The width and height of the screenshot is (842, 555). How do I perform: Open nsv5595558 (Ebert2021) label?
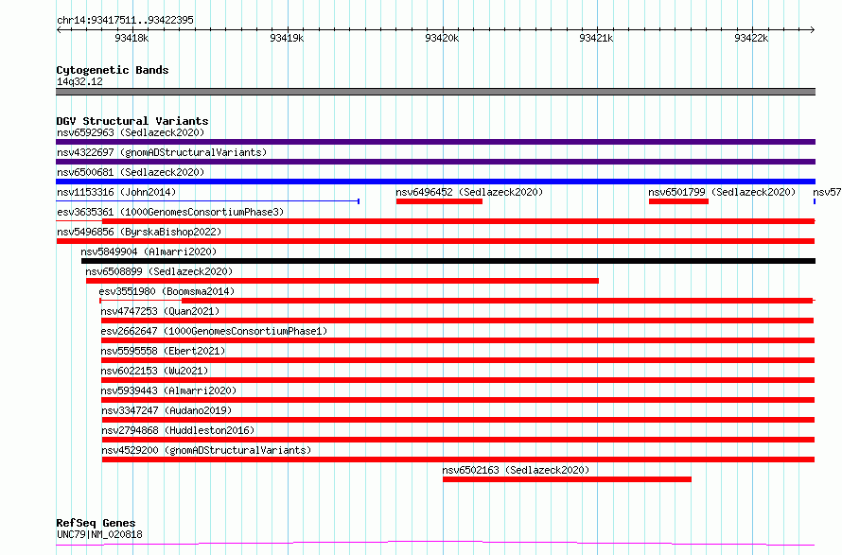[x=163, y=351]
